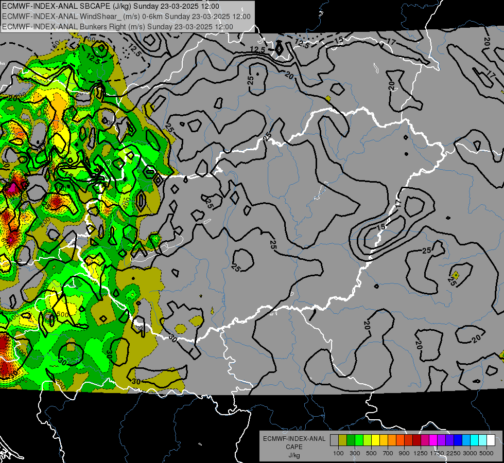Click the dark green legend swatch
This screenshot has height=463, width=504.
click(x=351, y=440)
